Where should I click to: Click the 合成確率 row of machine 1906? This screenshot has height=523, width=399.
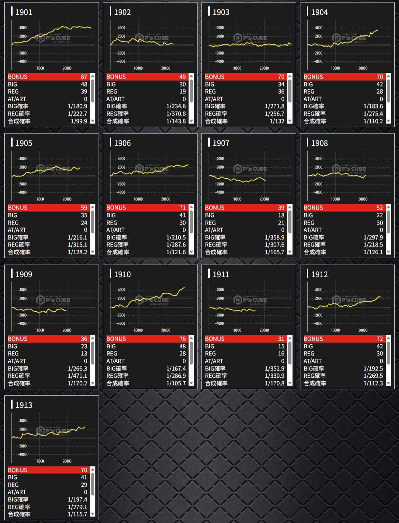(x=146, y=252)
